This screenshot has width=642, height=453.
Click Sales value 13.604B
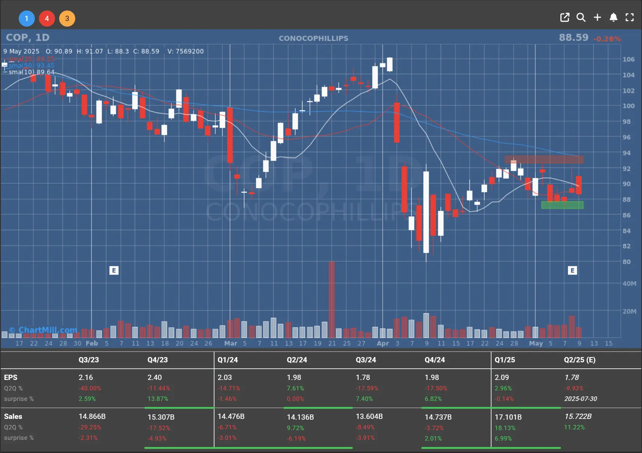pos(369,416)
